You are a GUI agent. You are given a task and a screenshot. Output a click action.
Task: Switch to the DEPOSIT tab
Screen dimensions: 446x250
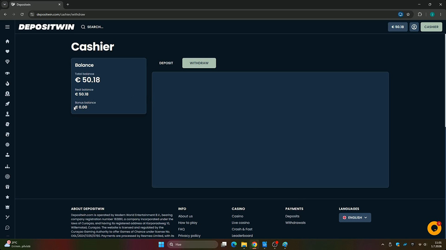pos(166,63)
